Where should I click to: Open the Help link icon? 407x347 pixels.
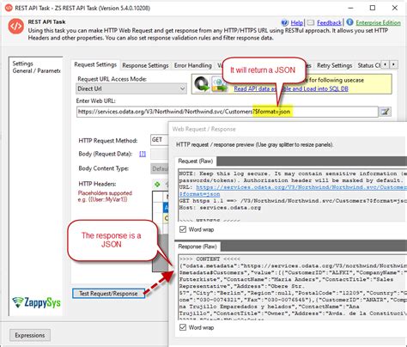click(x=284, y=23)
